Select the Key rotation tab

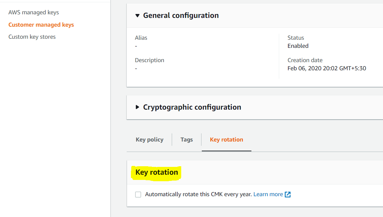226,140
